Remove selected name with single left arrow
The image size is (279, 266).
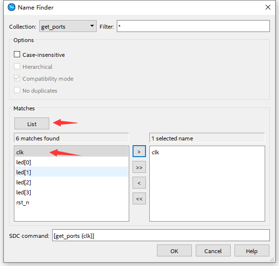(x=139, y=183)
